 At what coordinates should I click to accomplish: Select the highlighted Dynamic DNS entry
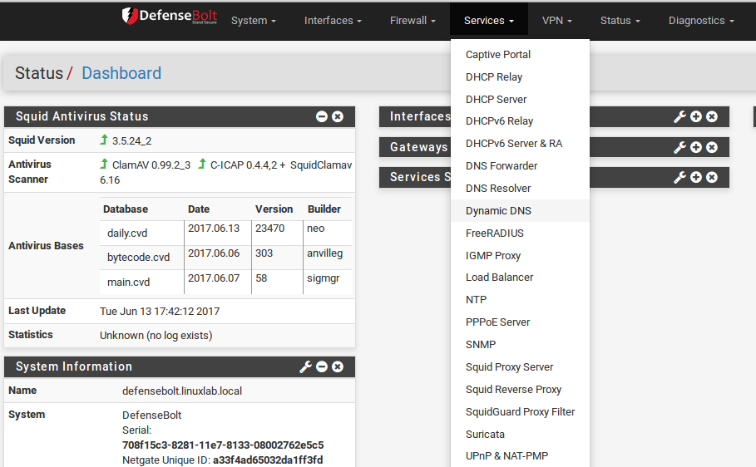521,210
